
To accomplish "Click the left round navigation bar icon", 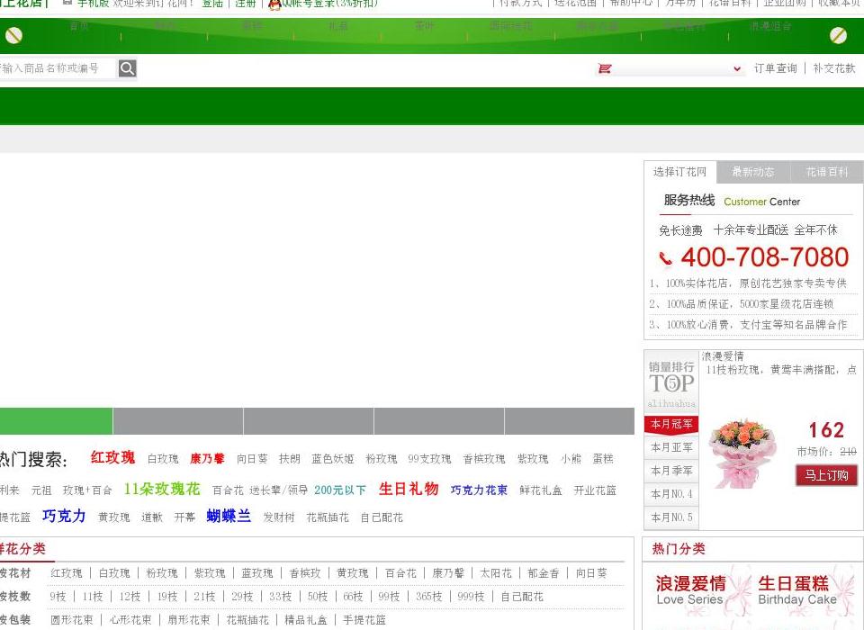I will (13, 35).
